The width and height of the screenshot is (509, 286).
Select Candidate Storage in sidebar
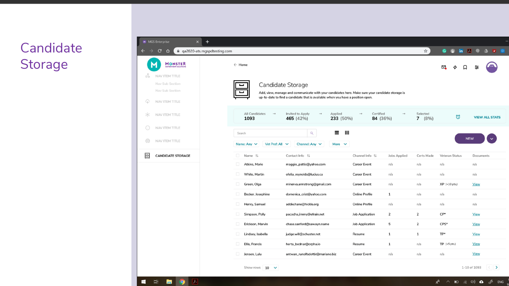tap(172, 156)
